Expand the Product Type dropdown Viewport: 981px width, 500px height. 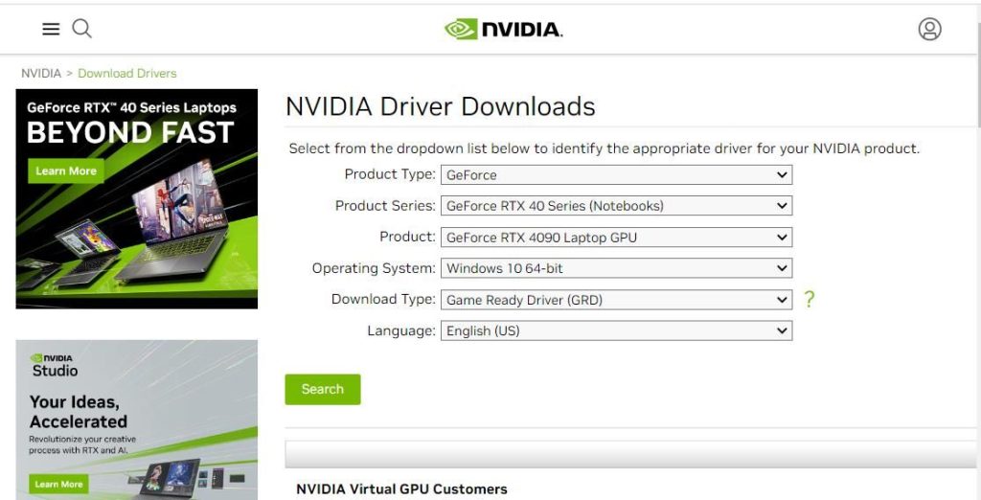click(x=616, y=175)
